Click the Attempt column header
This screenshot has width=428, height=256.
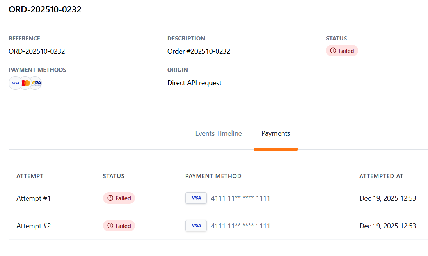pyautogui.click(x=30, y=176)
